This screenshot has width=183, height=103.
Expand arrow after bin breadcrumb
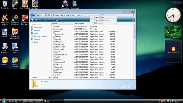coord(81,15)
